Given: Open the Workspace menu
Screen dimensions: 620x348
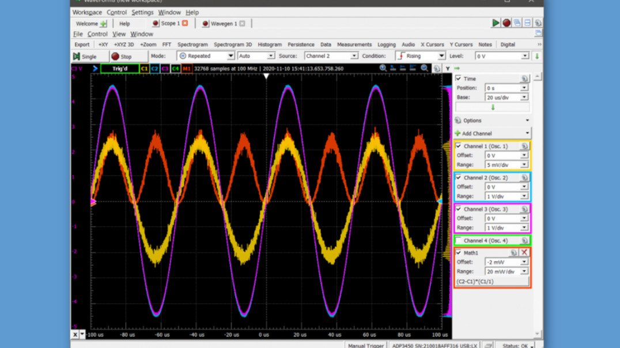Looking at the screenshot, I should (87, 12).
